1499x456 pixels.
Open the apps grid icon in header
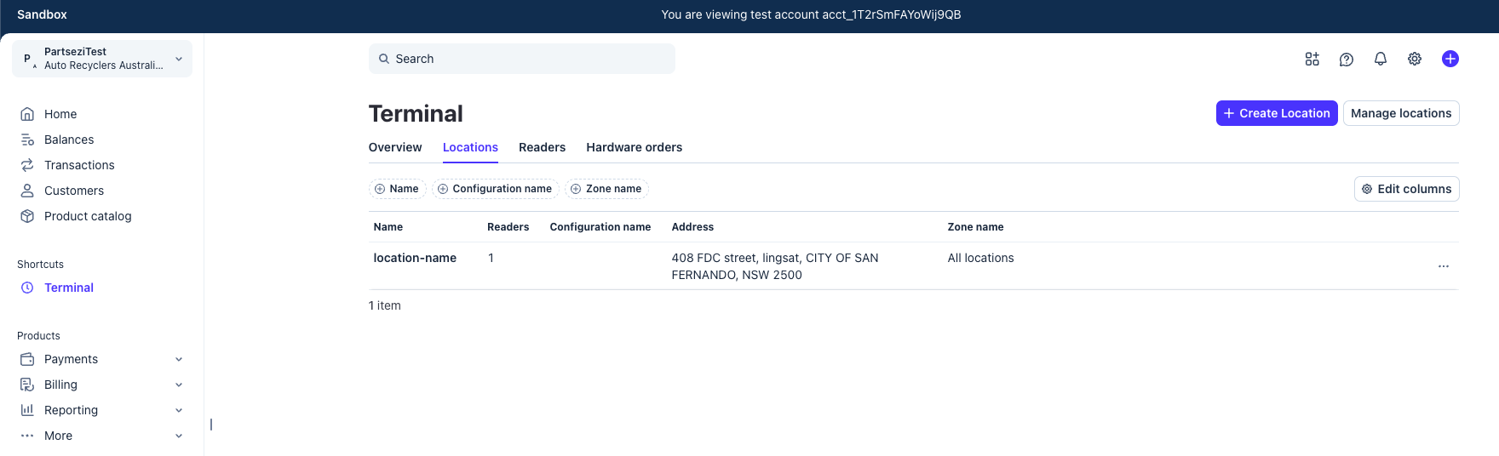point(1312,59)
